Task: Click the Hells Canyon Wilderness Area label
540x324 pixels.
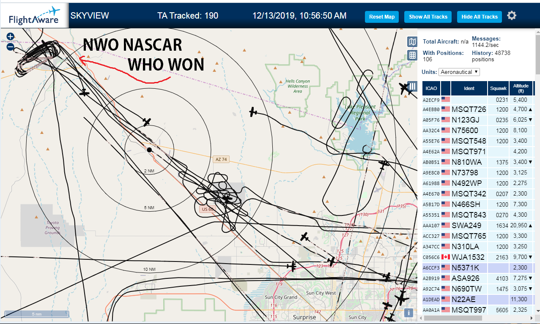Action: pos(298,86)
